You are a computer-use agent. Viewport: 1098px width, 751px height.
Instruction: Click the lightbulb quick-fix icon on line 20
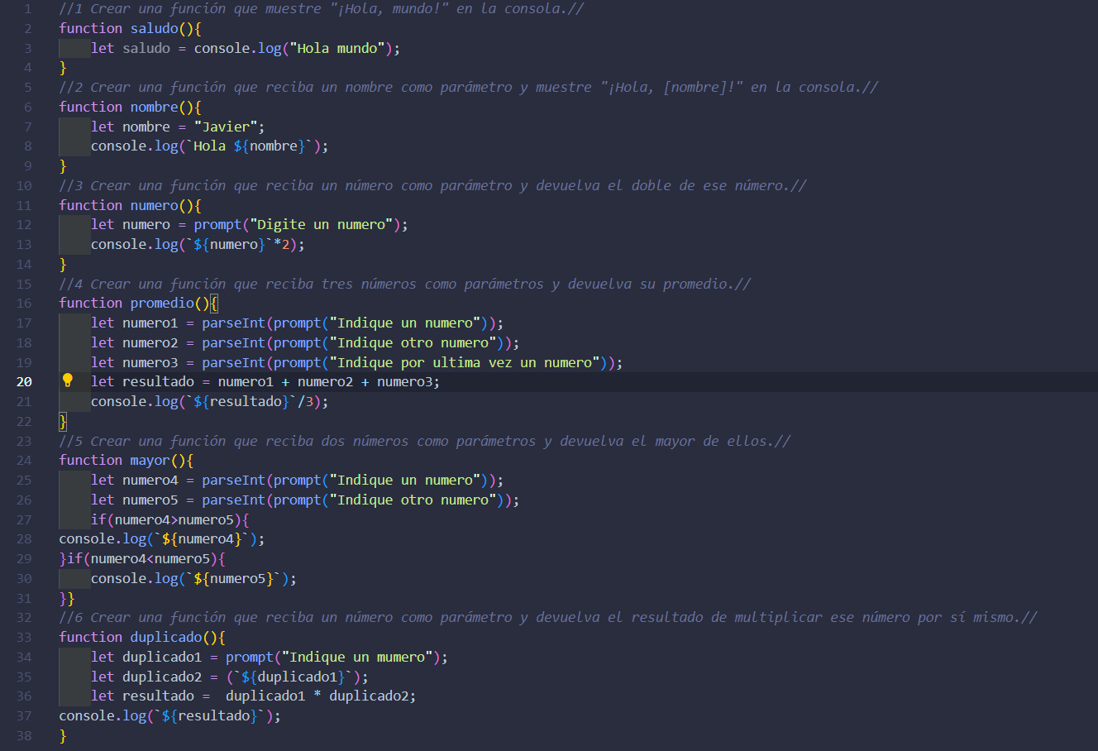click(68, 380)
